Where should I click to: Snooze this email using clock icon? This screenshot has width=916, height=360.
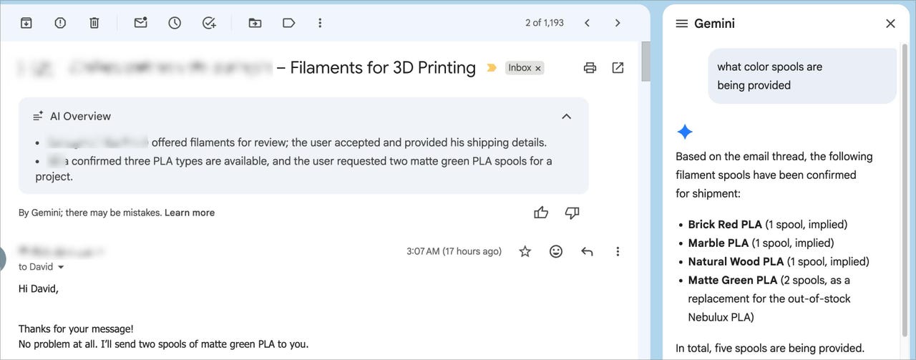click(x=175, y=23)
